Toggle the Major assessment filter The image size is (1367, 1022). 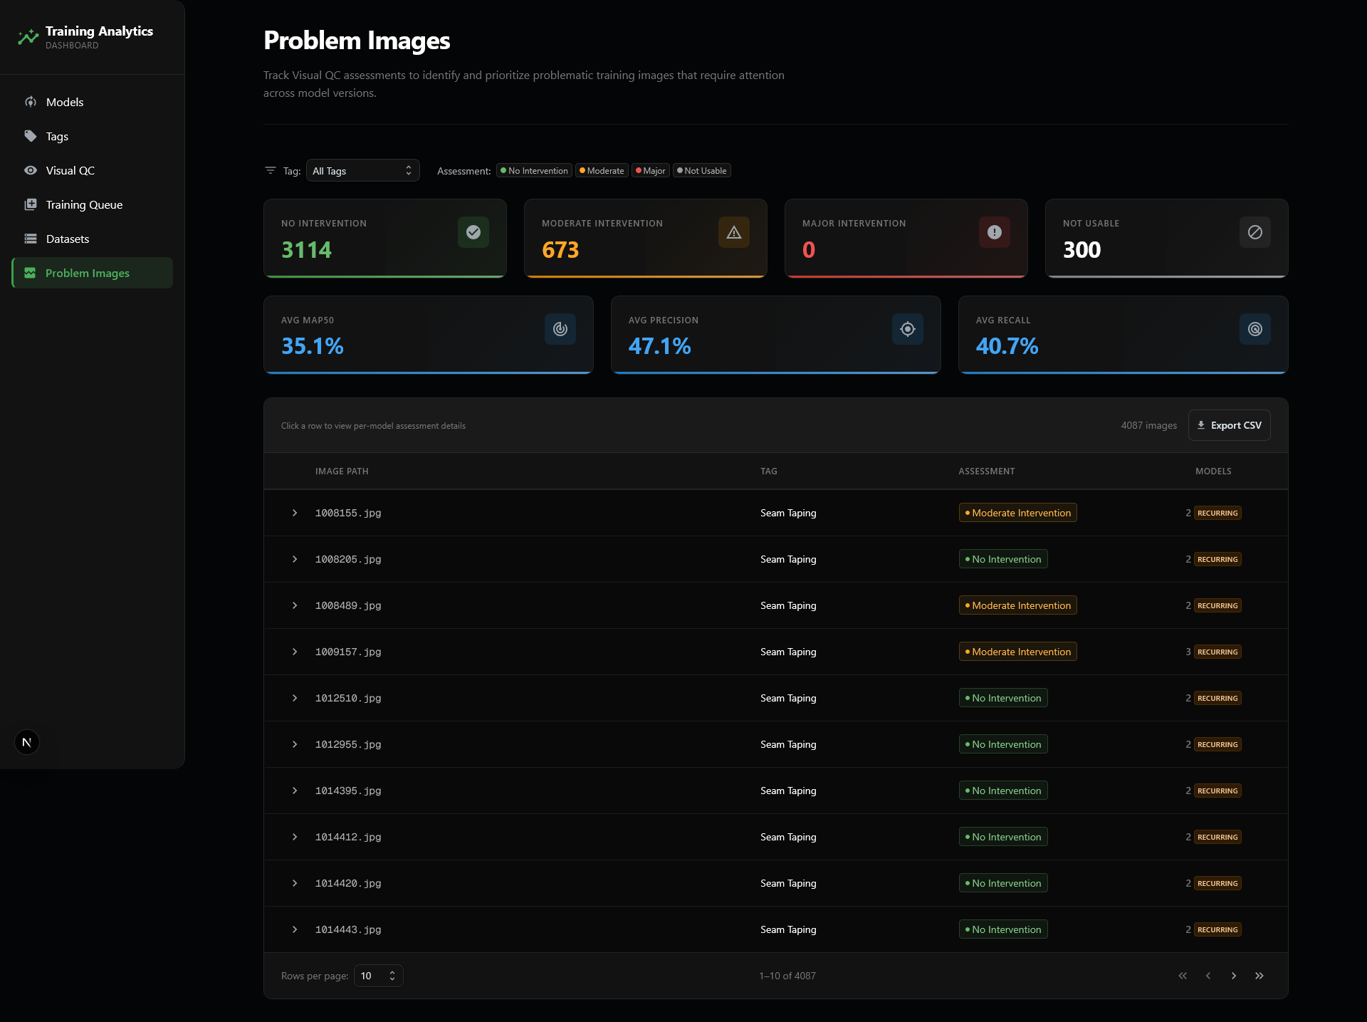pyautogui.click(x=651, y=171)
